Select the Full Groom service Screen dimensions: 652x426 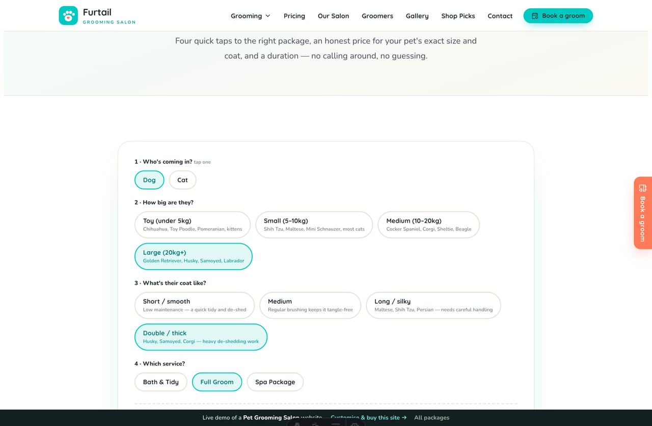point(217,382)
